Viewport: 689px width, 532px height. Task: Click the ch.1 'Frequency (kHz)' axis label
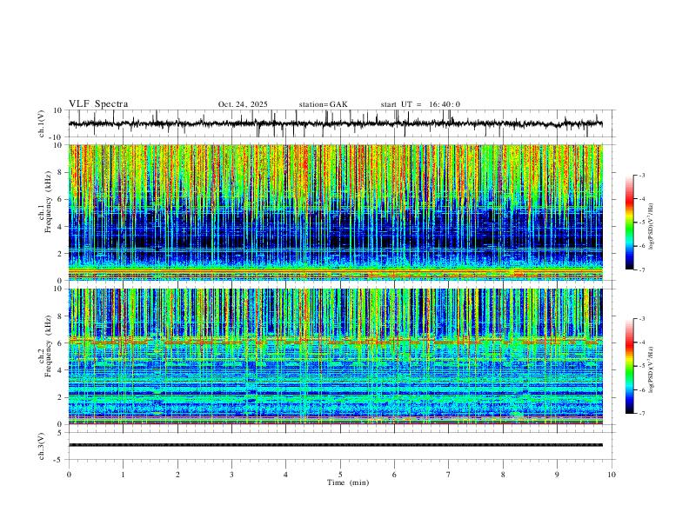pyautogui.click(x=49, y=203)
